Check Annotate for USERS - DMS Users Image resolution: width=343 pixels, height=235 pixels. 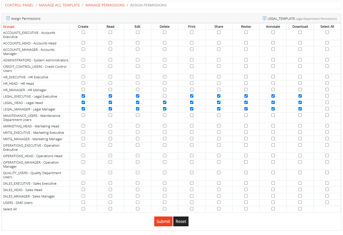pos(273,202)
